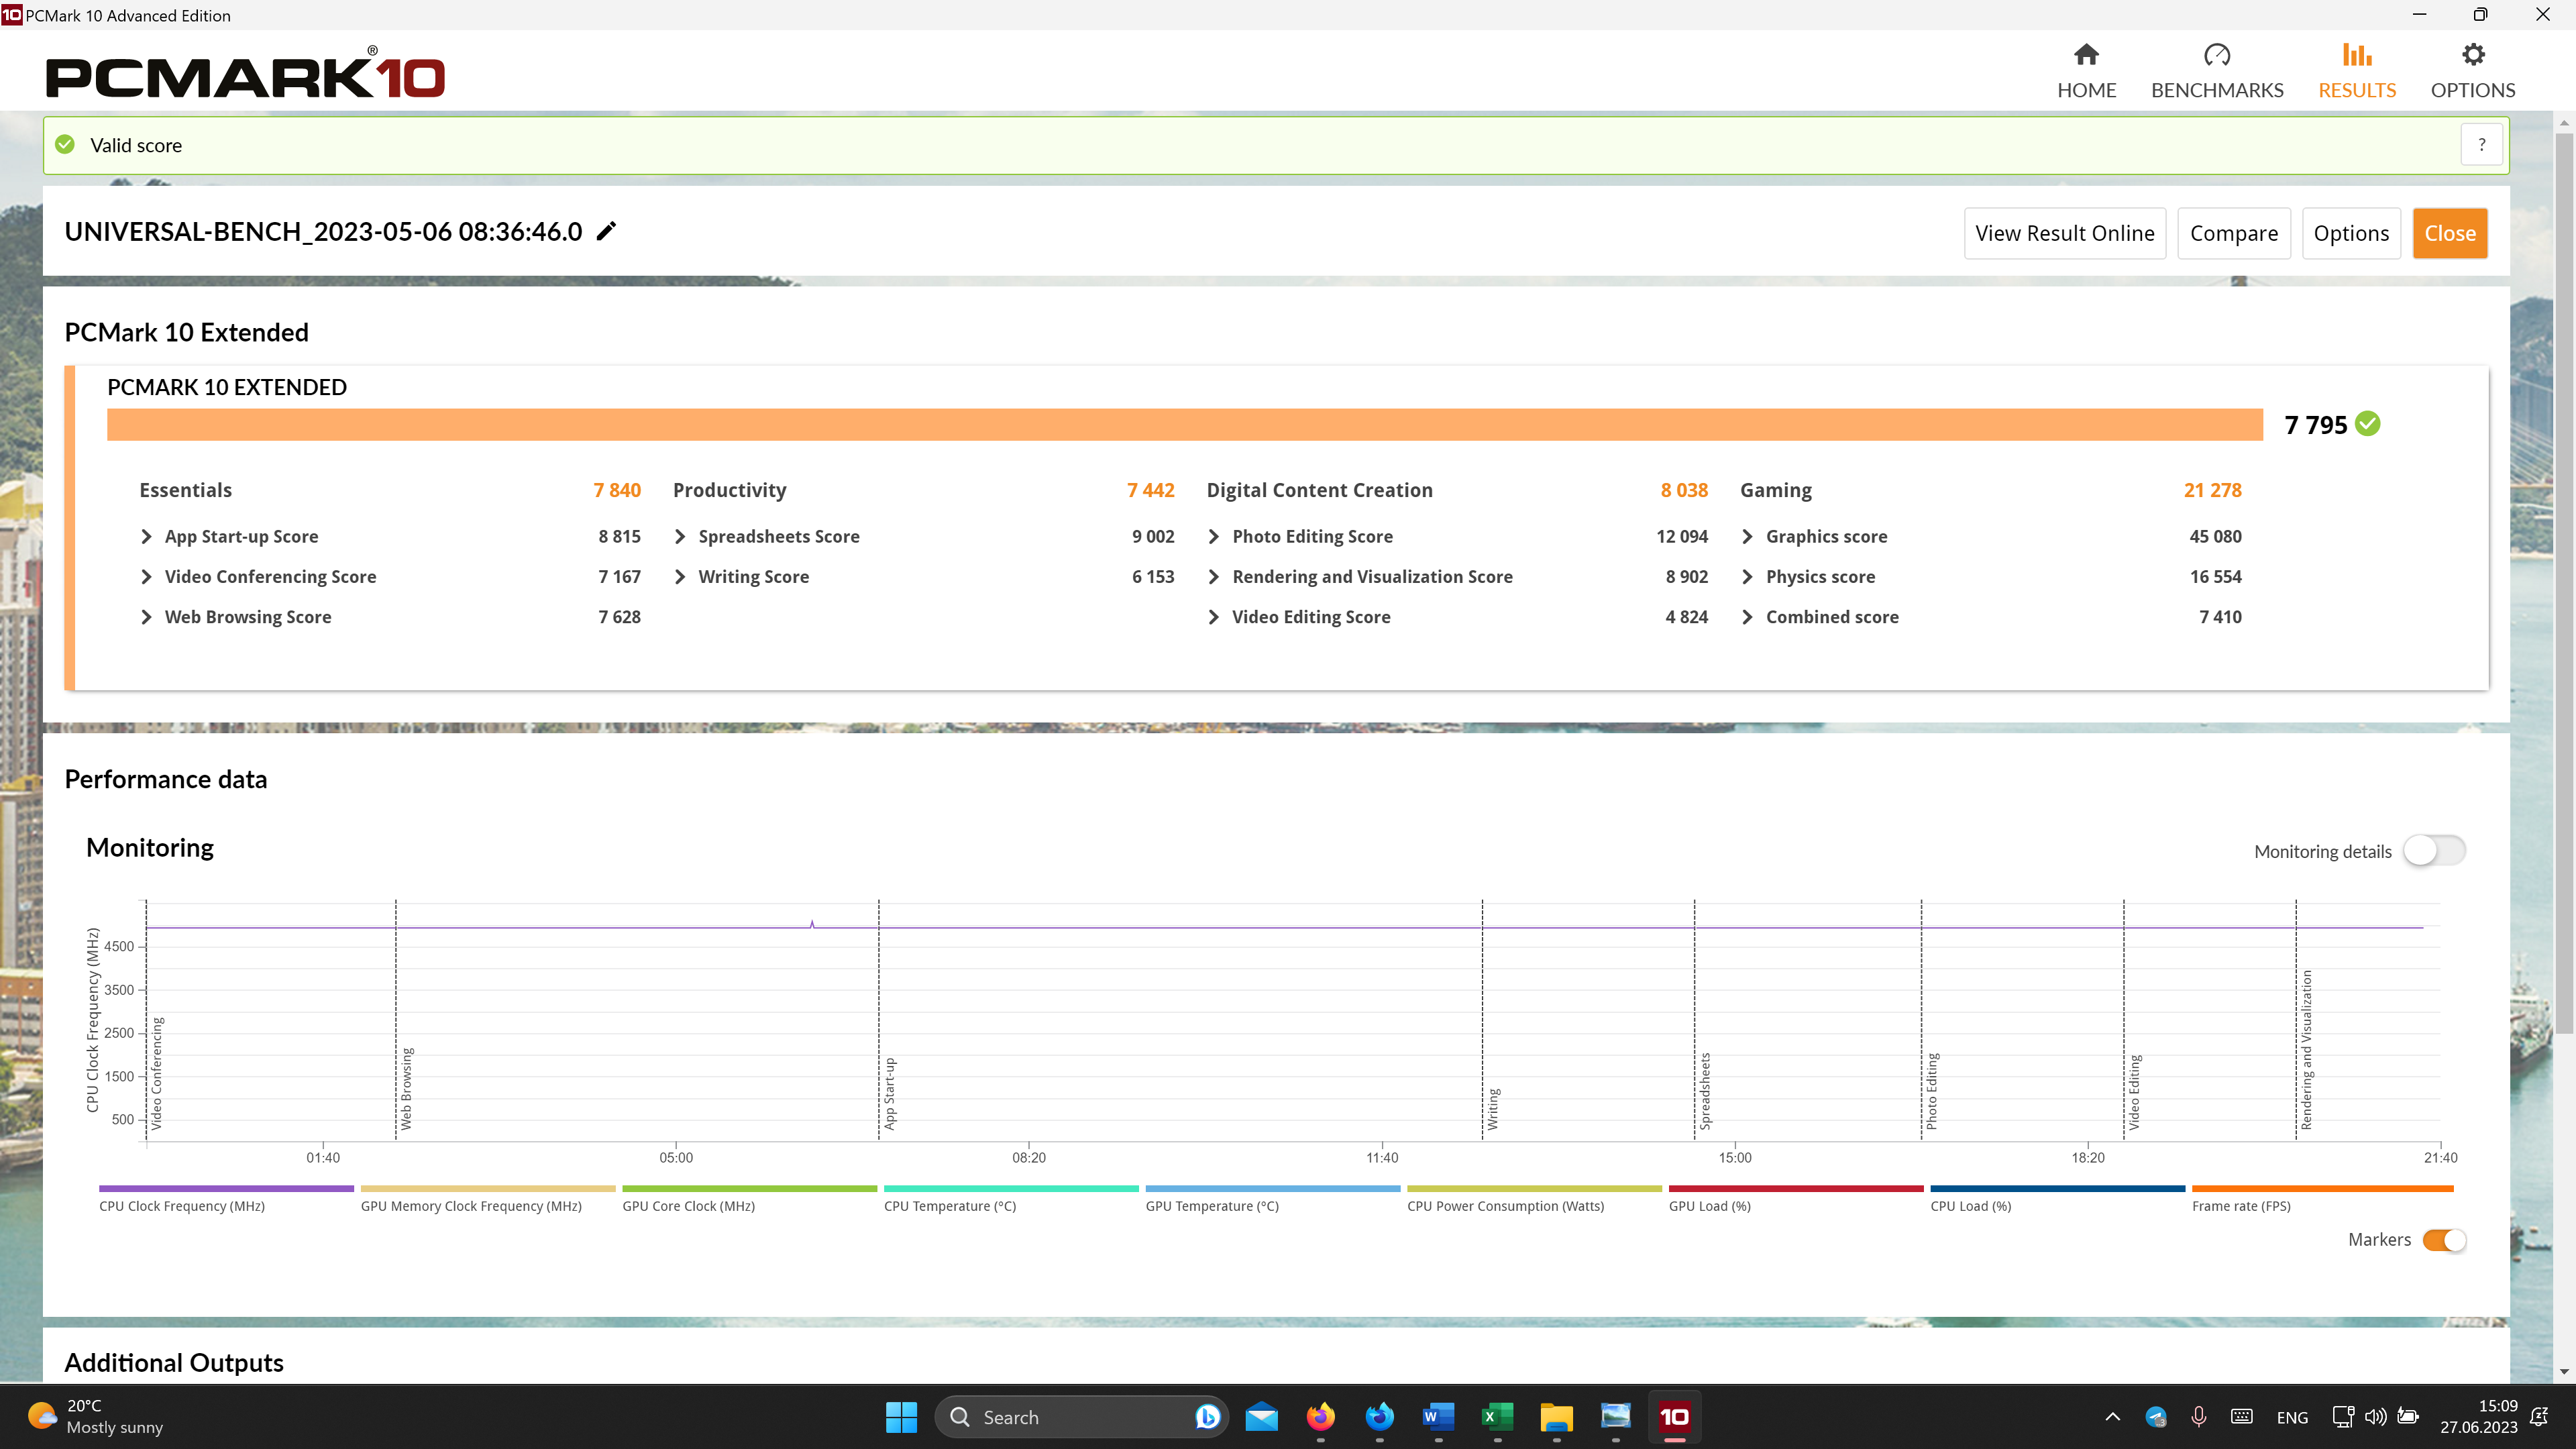The image size is (2576, 1449).
Task: Open the picture viewer taskbar icon
Action: click(x=1615, y=1417)
